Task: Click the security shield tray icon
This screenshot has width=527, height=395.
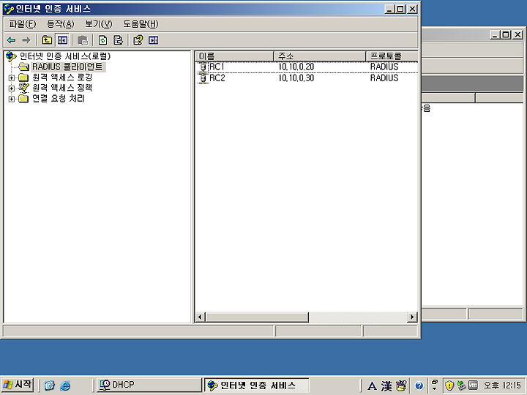Action: click(449, 385)
